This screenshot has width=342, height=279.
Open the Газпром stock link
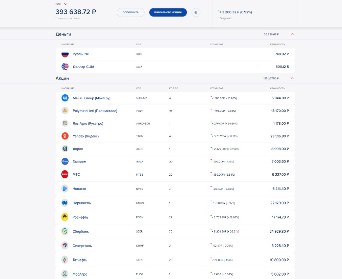click(79, 161)
